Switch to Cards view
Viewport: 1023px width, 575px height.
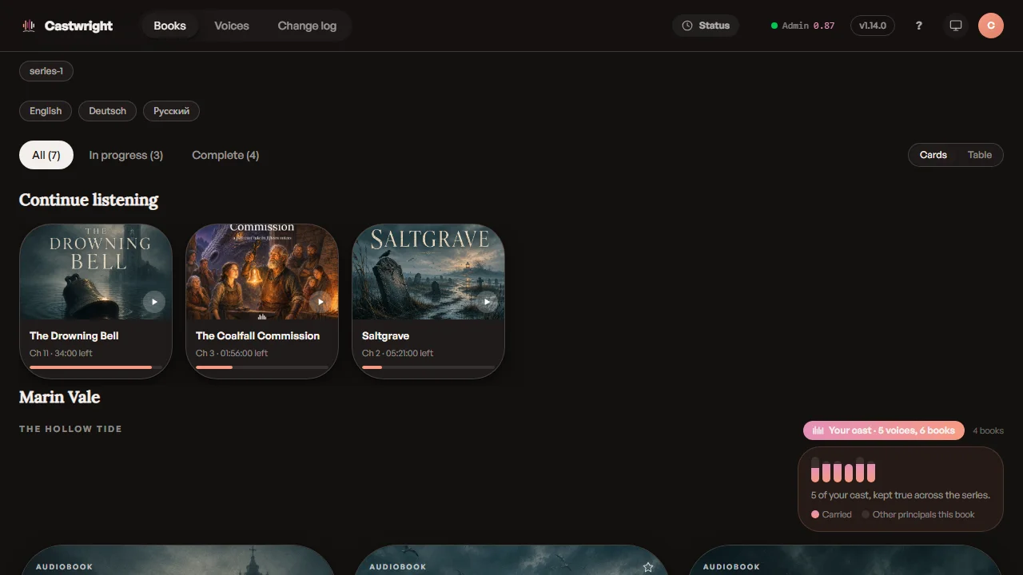point(933,155)
